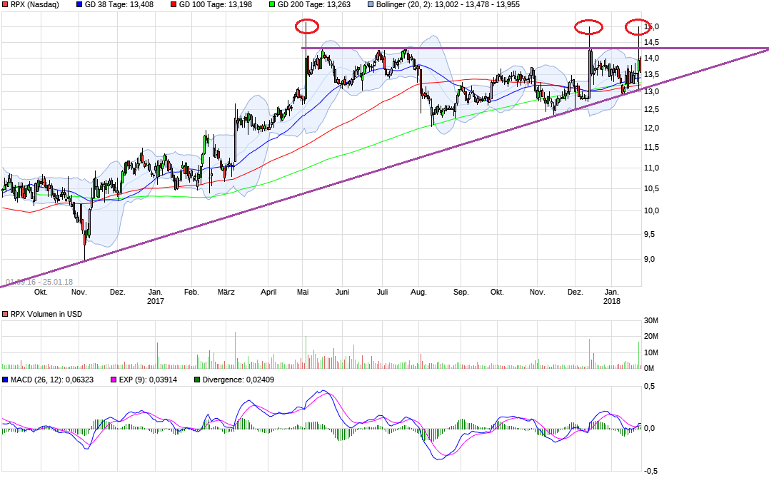Image resolution: width=769 pixels, height=478 pixels.
Task: Select the red ellipse above the January 2018 spike
Action: tap(638, 29)
